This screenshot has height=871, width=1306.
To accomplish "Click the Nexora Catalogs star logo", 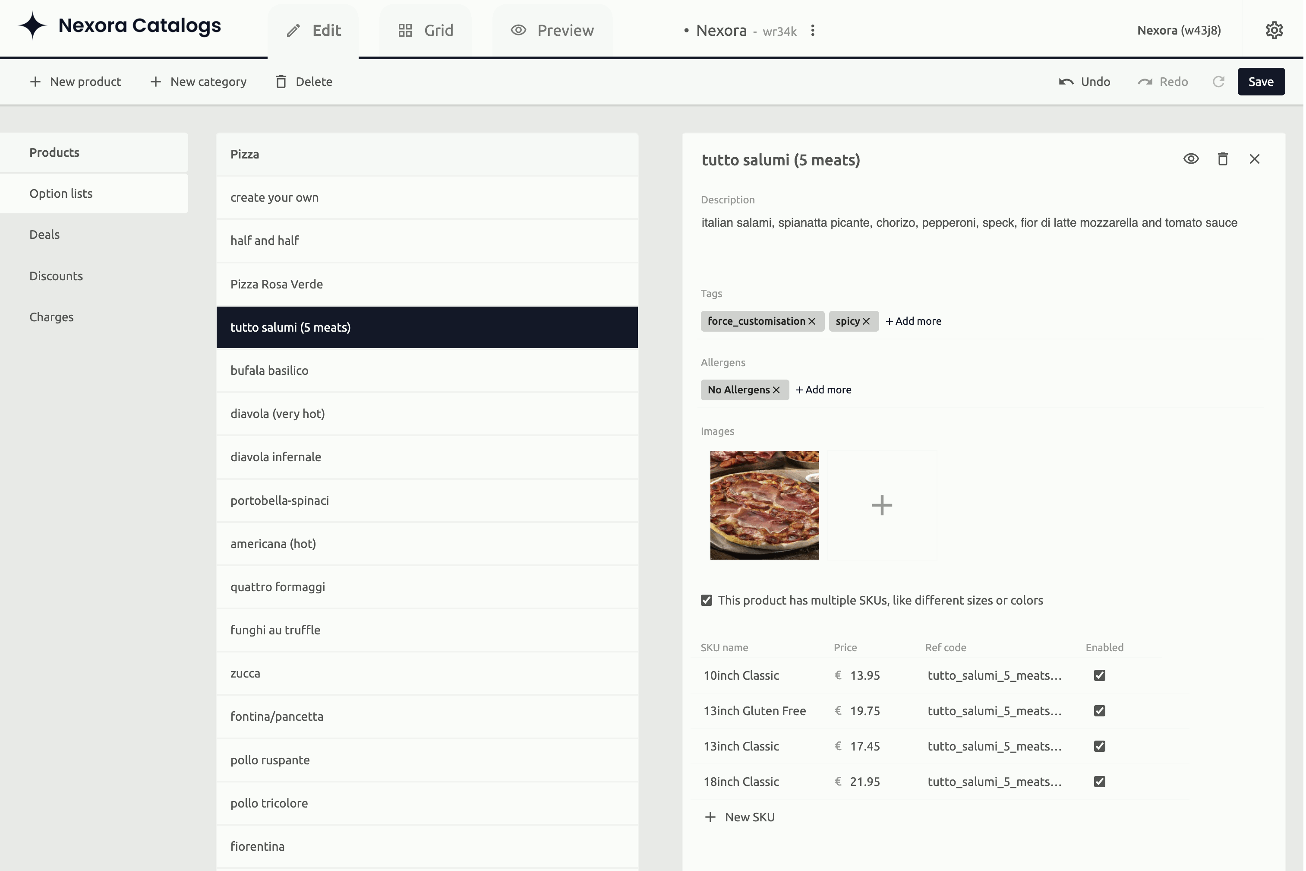I will click(32, 25).
